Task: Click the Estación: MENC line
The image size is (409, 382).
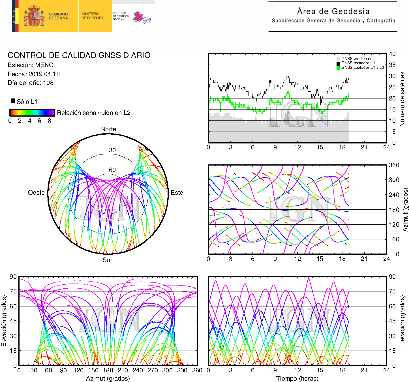Action: (x=31, y=65)
